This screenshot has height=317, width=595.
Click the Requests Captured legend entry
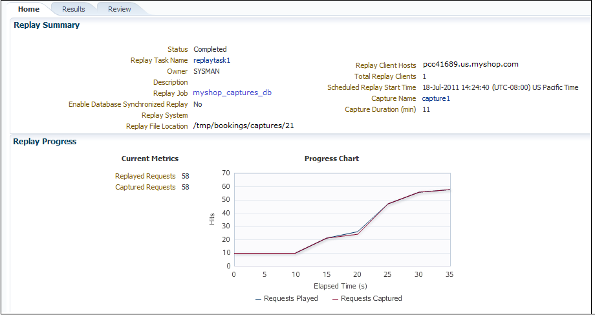click(367, 298)
